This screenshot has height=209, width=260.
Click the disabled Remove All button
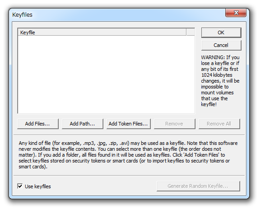click(219, 124)
